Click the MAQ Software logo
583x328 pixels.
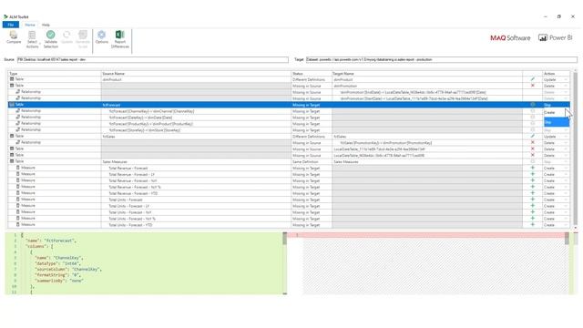[510, 38]
